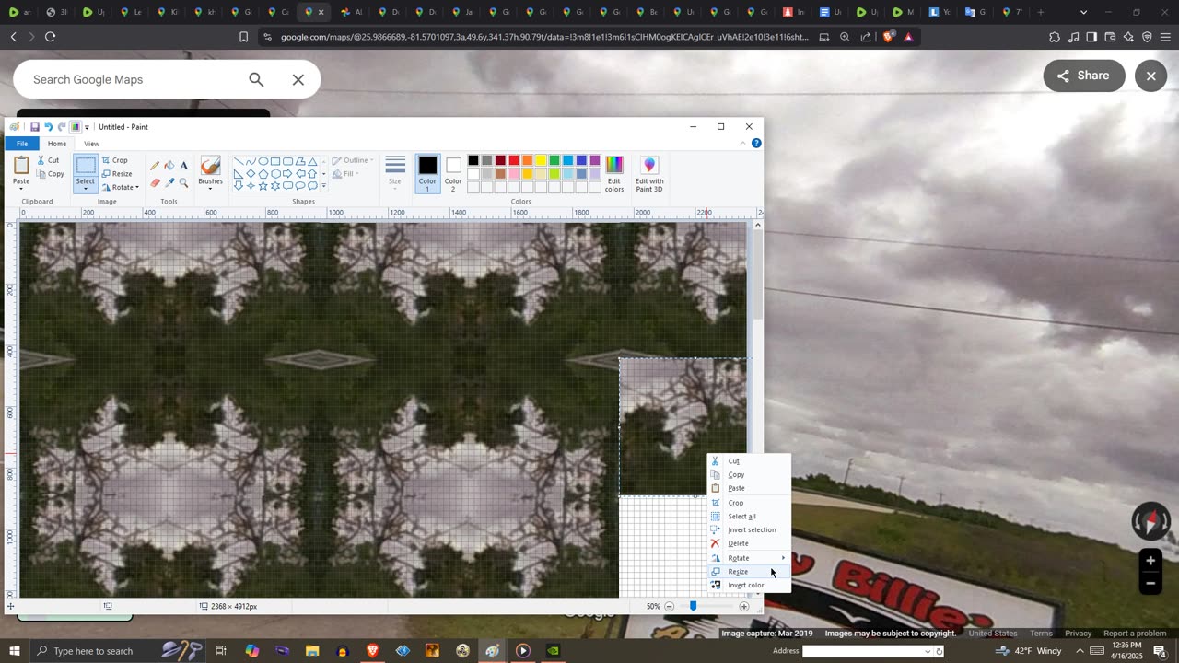
Task: Choose Select all from context menu
Action: pos(749,517)
